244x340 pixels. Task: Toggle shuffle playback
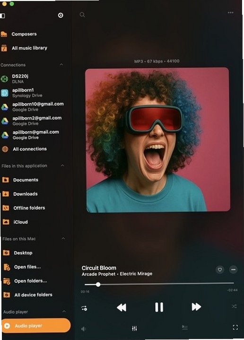click(x=234, y=306)
